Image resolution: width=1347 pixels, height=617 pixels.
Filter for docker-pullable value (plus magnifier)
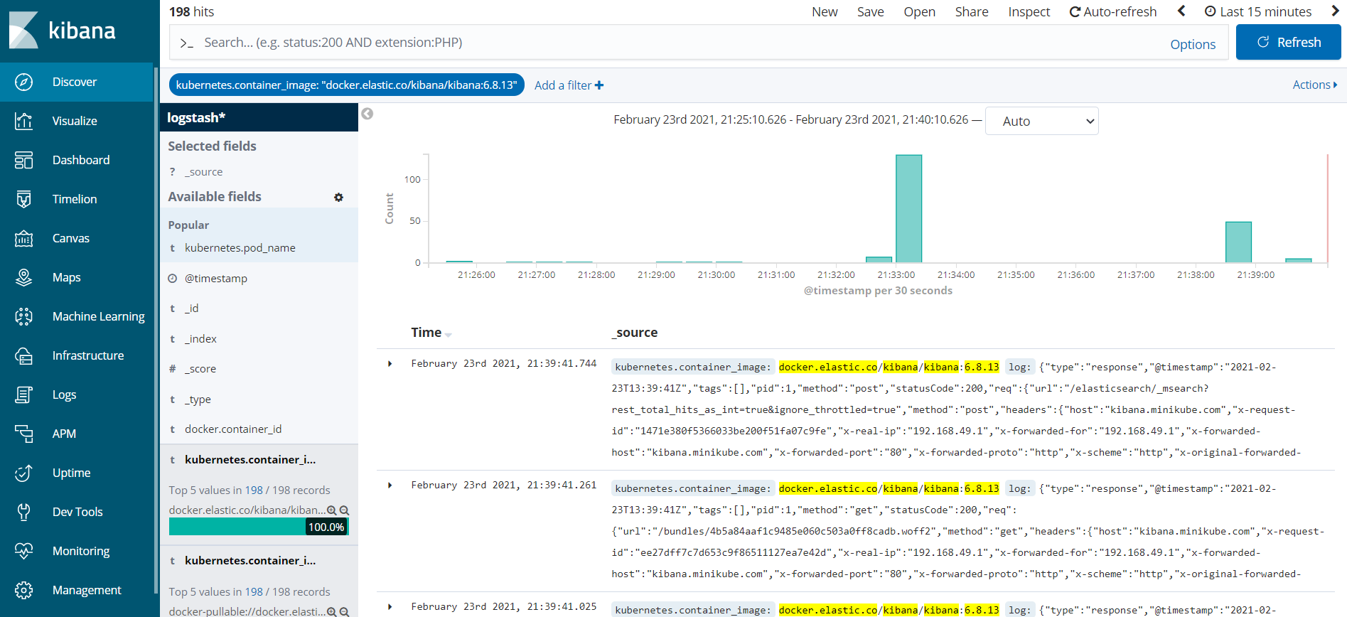[x=331, y=611]
